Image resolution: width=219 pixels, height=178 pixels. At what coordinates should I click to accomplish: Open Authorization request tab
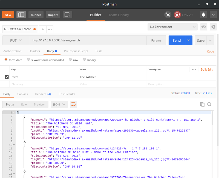(x=12, y=51)
